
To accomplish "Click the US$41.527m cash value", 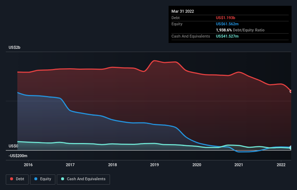I will click(227, 36).
